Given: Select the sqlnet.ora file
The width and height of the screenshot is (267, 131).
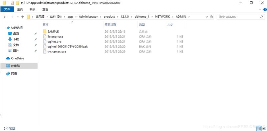Looking at the screenshot, I should click(x=54, y=42).
